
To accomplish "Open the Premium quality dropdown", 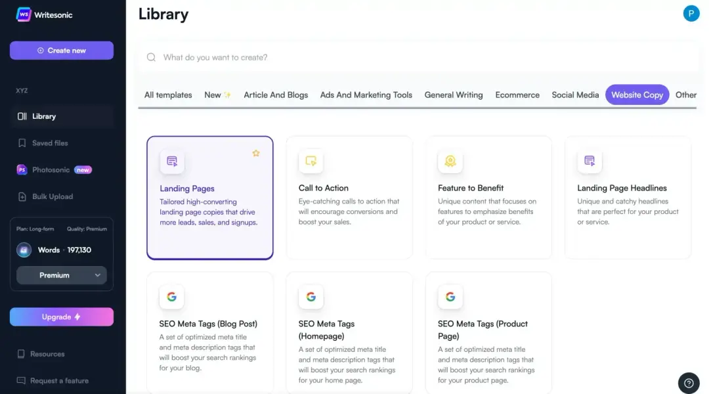I will coord(62,275).
